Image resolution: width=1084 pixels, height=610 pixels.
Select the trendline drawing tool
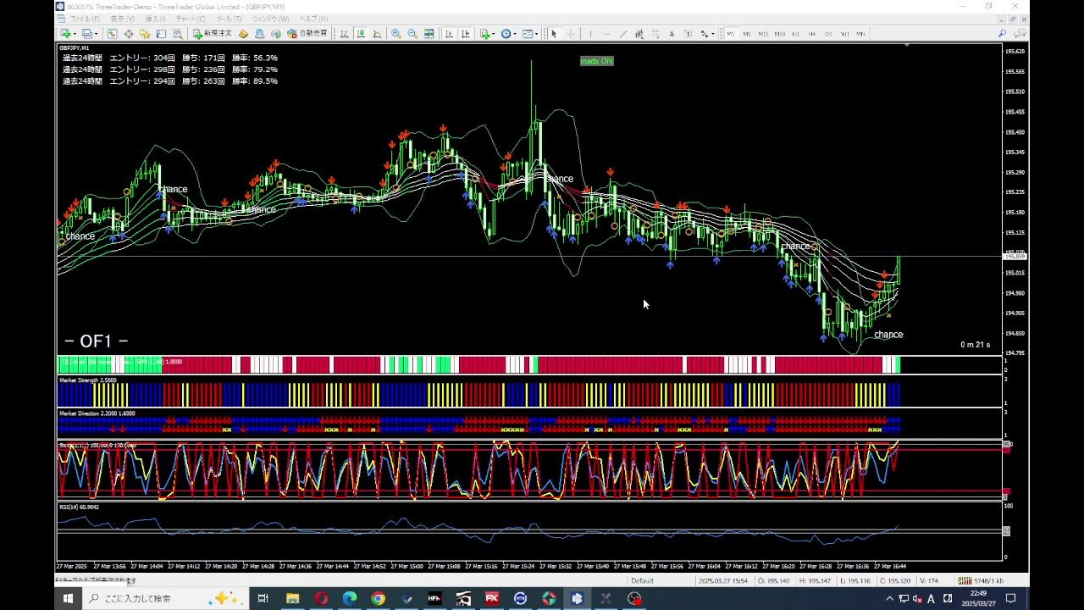623,34
